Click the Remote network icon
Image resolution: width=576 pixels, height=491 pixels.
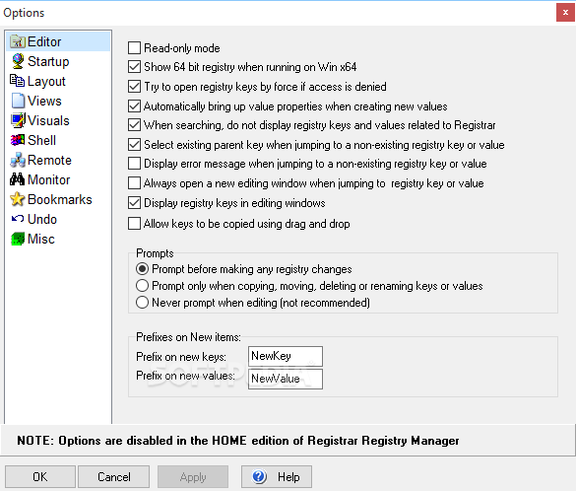(18, 160)
